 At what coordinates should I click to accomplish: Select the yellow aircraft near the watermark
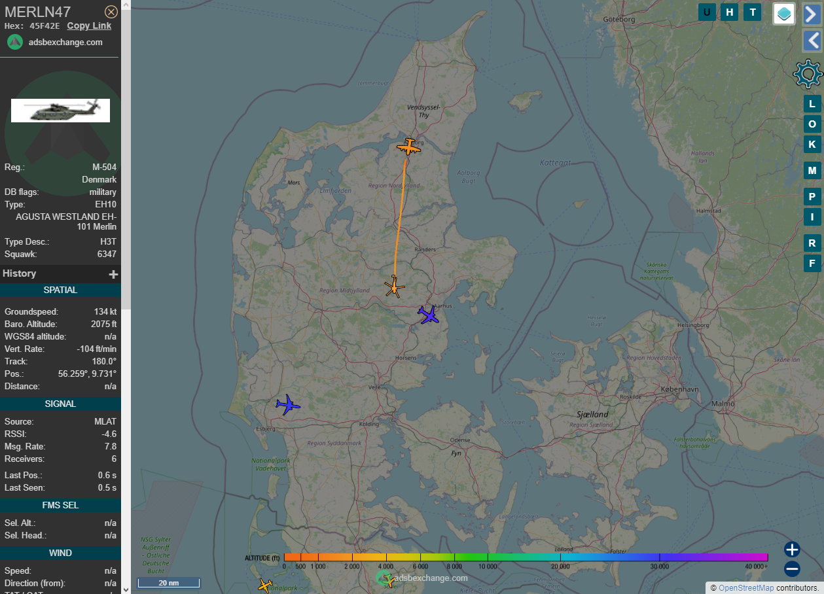pyautogui.click(x=389, y=580)
